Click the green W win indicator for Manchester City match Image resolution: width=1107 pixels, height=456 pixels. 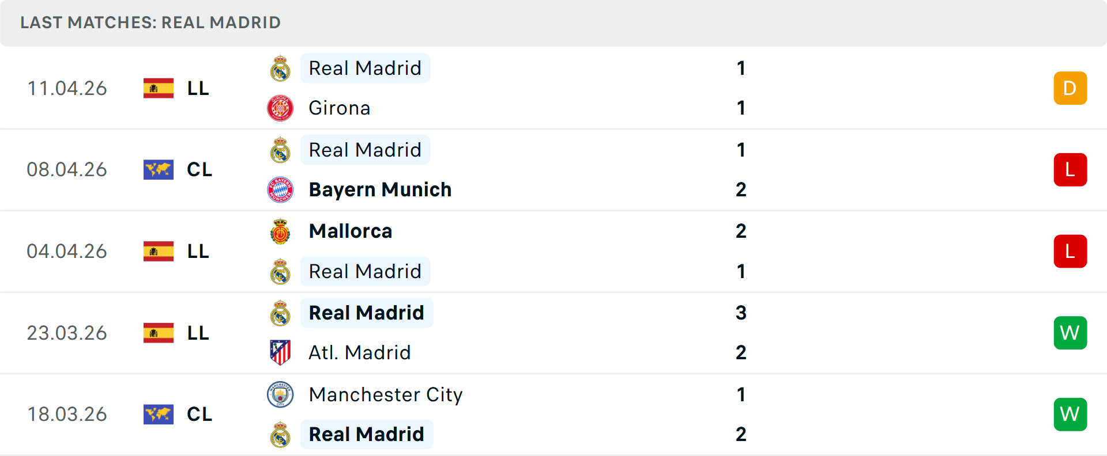click(x=1070, y=415)
